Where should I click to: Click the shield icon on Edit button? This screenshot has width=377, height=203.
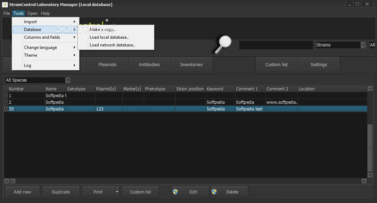tap(175, 192)
